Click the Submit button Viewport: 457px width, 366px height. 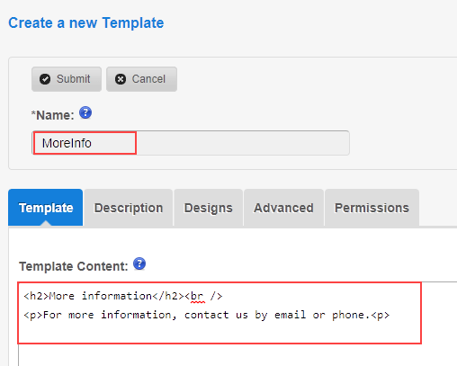coord(67,79)
